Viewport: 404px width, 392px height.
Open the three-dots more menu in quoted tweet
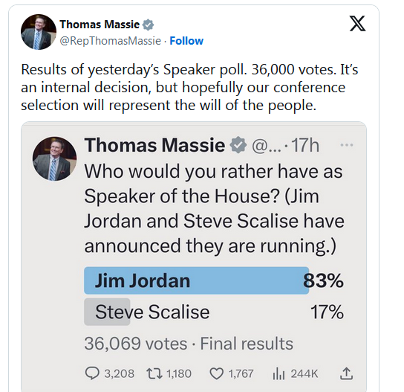pos(347,145)
